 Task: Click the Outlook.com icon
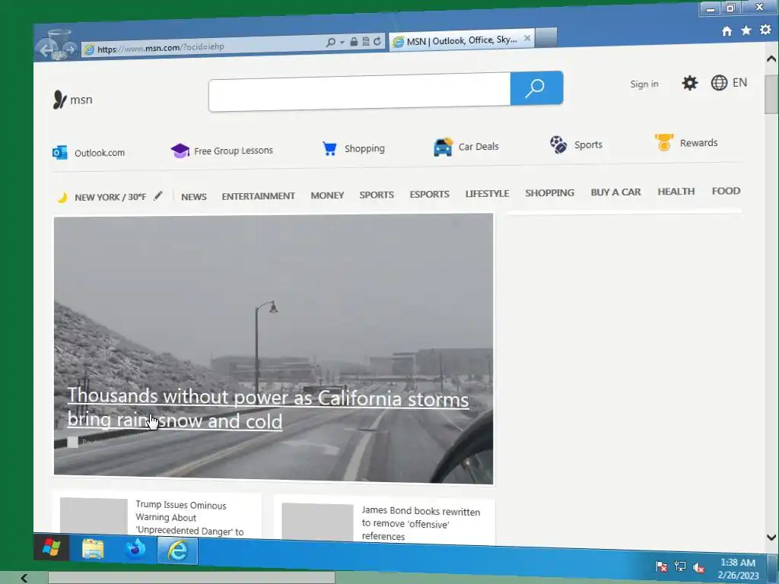[x=59, y=152]
